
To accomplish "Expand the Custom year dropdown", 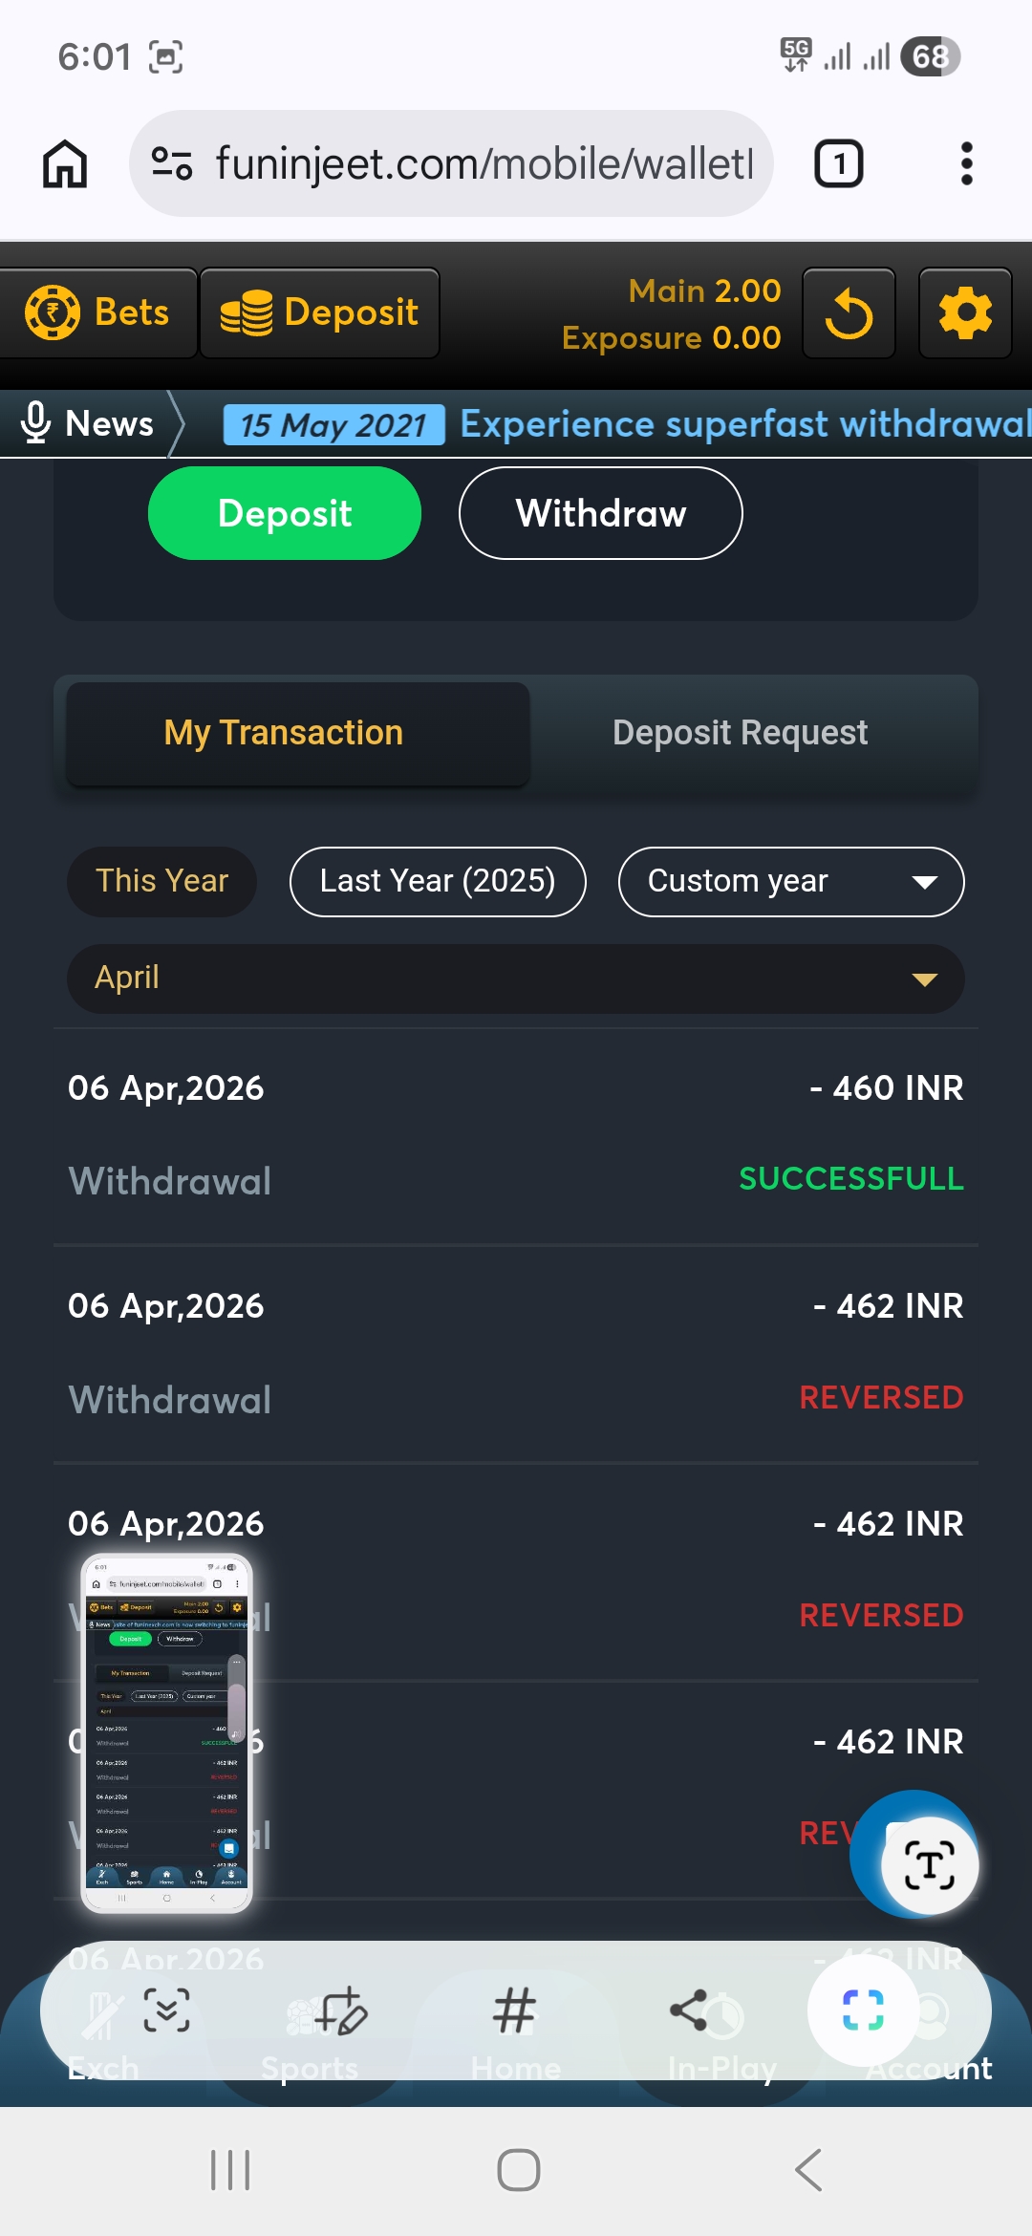I will tap(790, 881).
